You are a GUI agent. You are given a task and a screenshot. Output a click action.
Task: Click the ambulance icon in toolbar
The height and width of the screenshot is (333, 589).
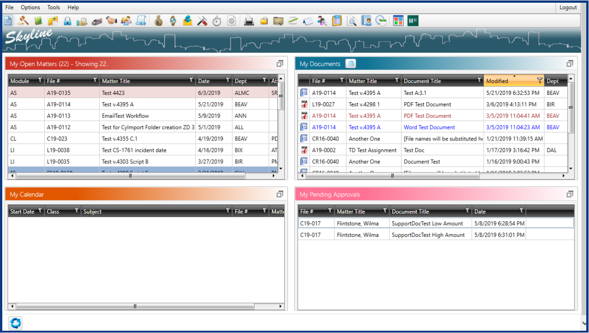pyautogui.click(x=97, y=21)
